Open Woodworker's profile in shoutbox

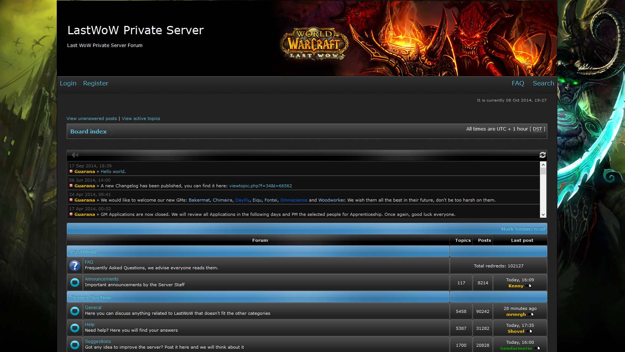pyautogui.click(x=331, y=200)
